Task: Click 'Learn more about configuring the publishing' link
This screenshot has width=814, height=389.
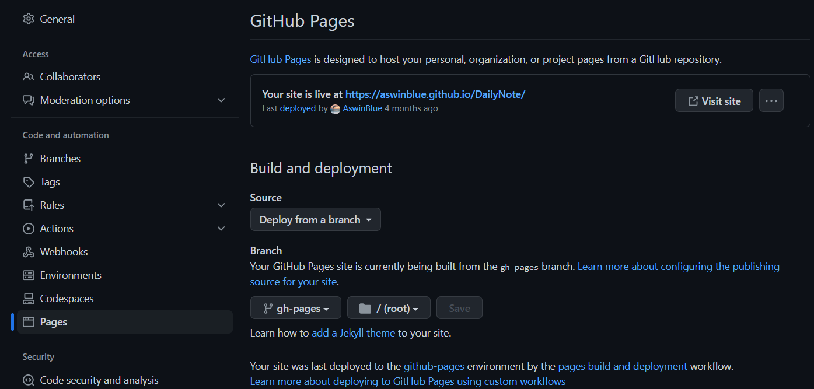Action: tap(679, 267)
